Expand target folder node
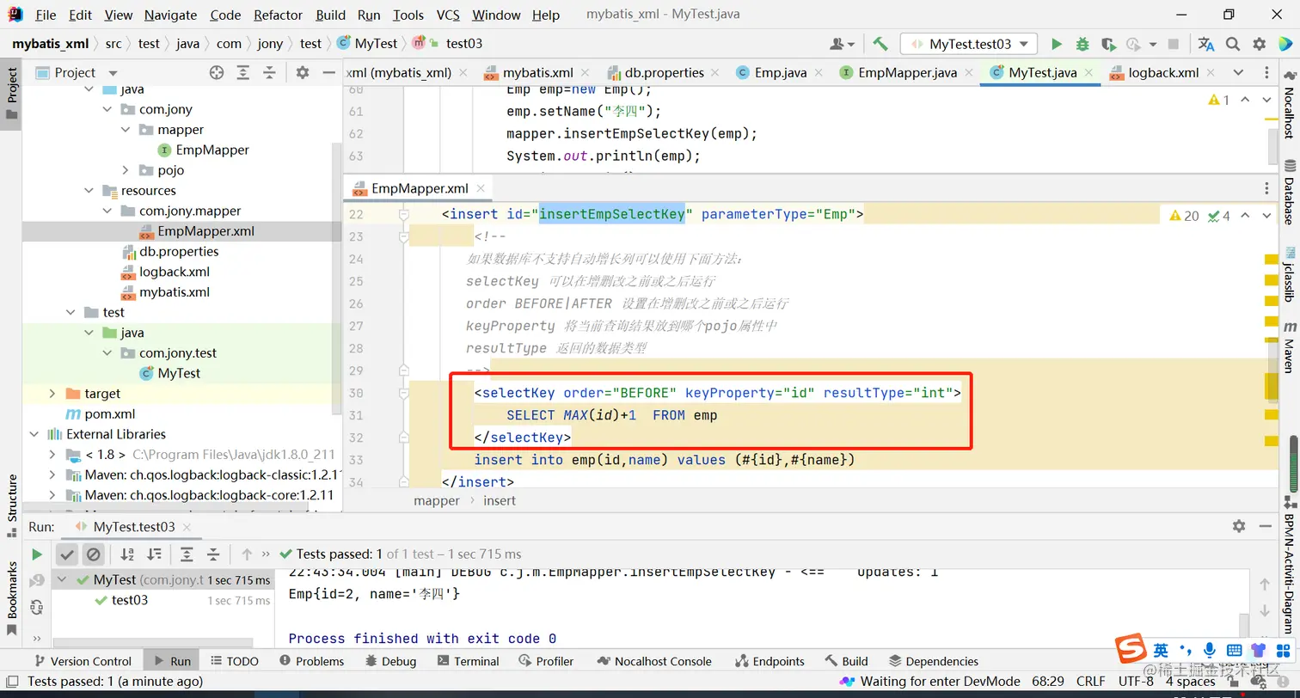This screenshot has height=698, width=1300. 52,394
